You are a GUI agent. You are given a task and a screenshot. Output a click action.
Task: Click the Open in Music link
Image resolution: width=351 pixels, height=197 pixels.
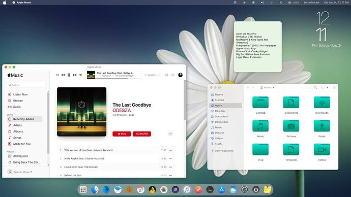coord(20,172)
